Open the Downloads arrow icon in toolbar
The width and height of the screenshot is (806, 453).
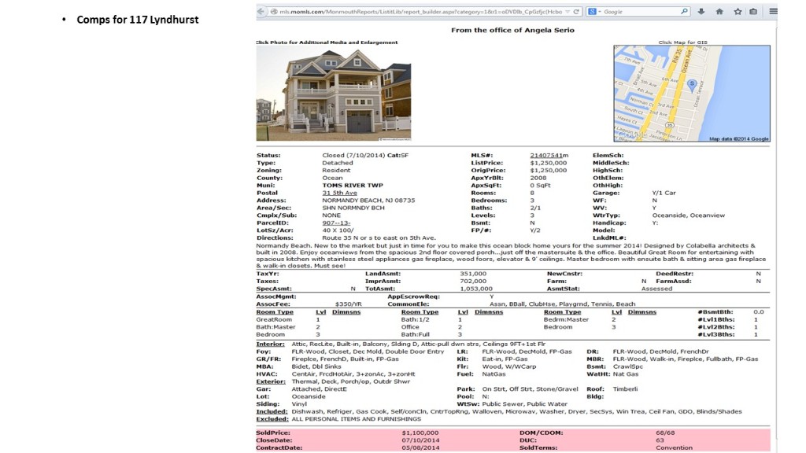point(702,12)
